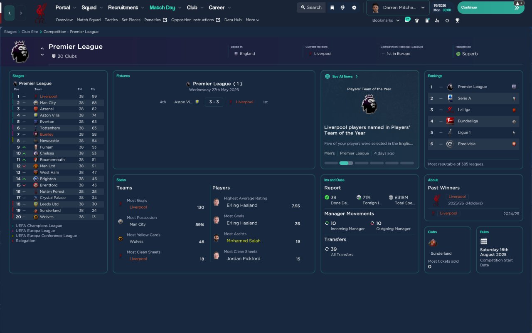Open the Club Site breadcrumb link

pyautogui.click(x=30, y=32)
